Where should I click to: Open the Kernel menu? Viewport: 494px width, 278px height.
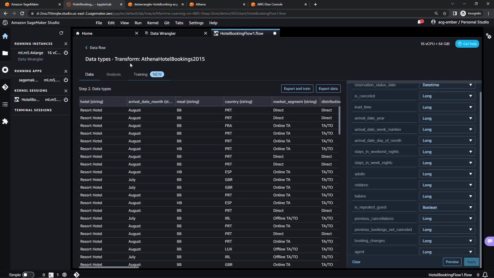click(x=153, y=23)
